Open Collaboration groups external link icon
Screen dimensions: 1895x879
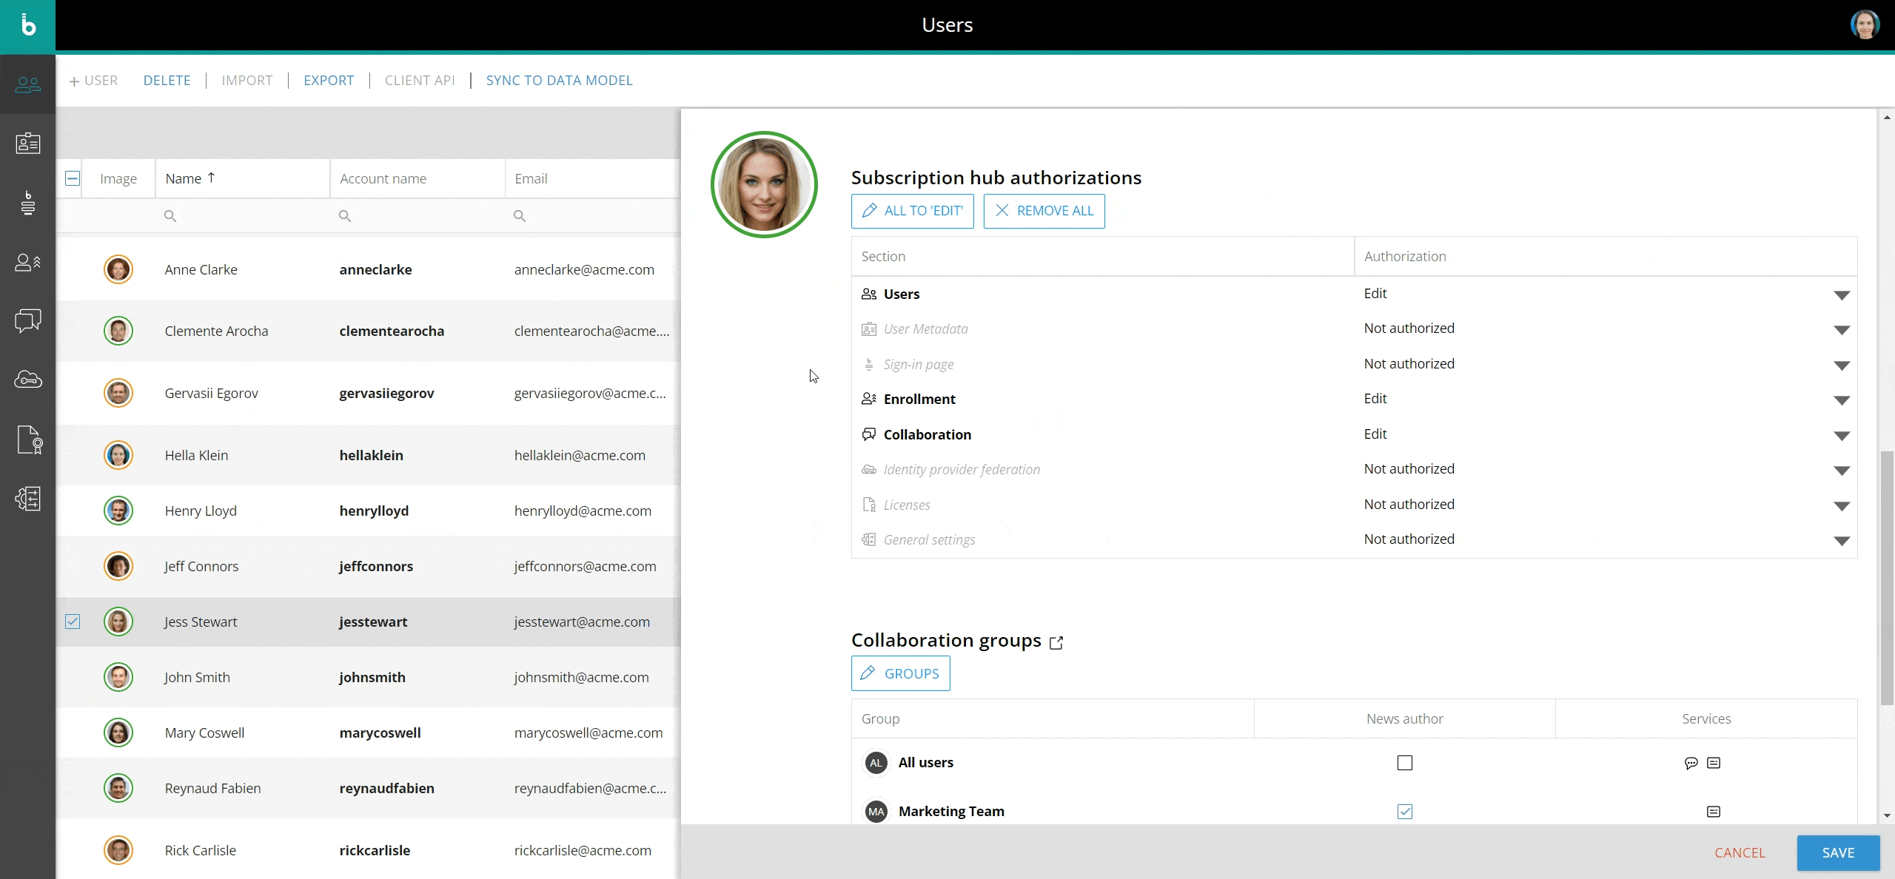(x=1056, y=642)
